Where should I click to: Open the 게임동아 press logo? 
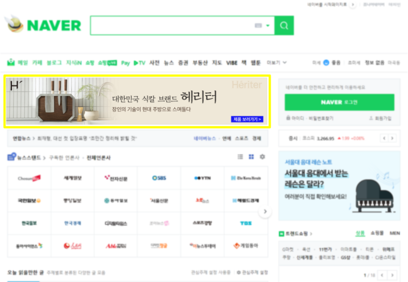click(246, 246)
